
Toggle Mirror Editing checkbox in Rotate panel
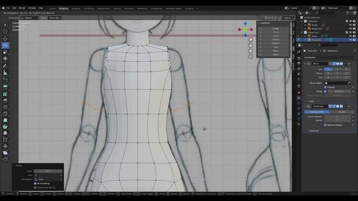[35, 184]
